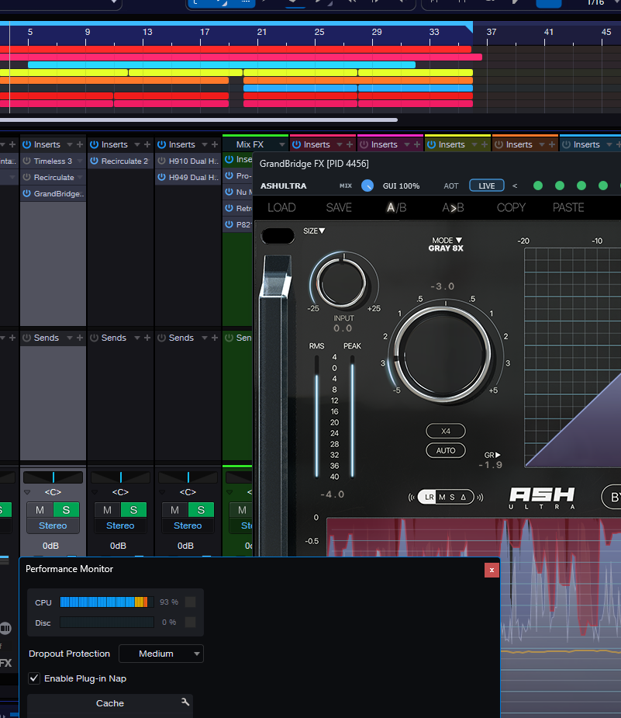
Task: Select LR channel mode
Action: pyautogui.click(x=429, y=498)
